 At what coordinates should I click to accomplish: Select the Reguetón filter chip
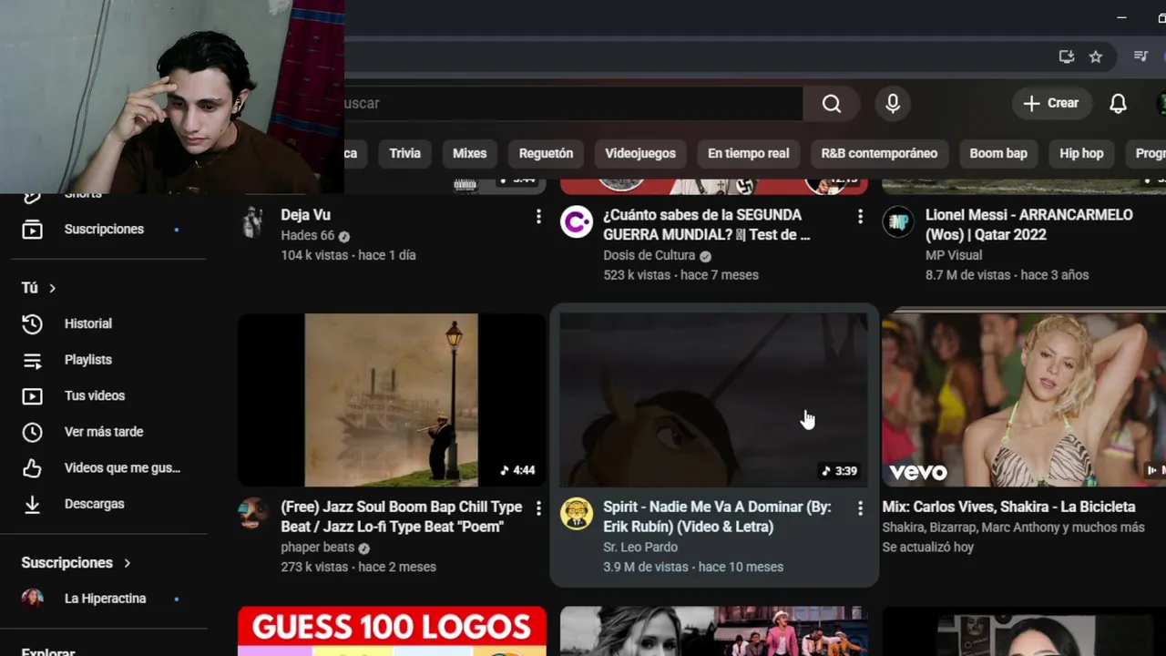click(x=546, y=153)
